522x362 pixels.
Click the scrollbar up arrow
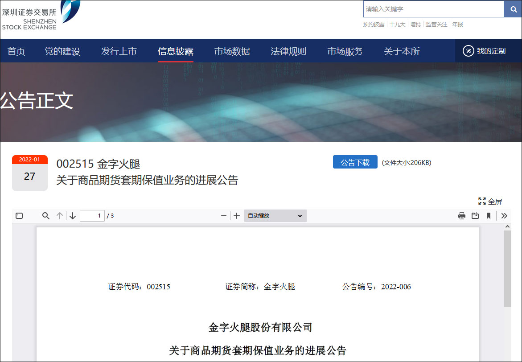pyautogui.click(x=507, y=226)
